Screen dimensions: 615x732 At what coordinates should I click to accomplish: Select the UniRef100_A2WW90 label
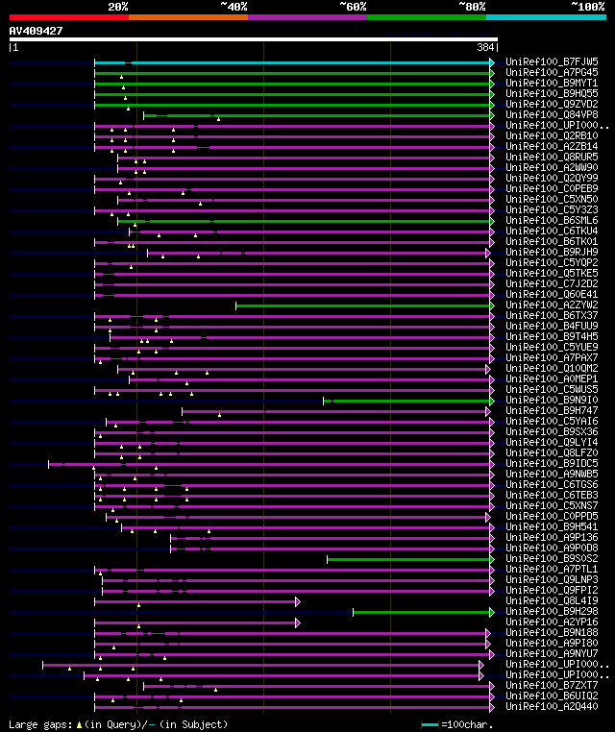pos(552,167)
